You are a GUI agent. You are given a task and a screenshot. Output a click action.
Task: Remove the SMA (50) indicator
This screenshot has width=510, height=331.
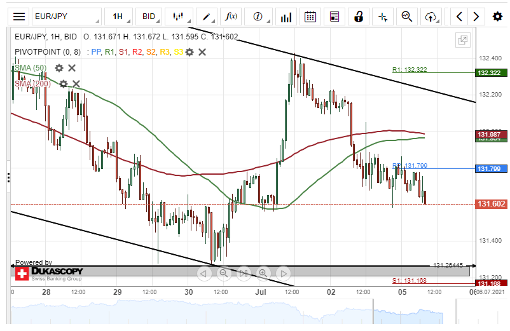tap(72, 68)
